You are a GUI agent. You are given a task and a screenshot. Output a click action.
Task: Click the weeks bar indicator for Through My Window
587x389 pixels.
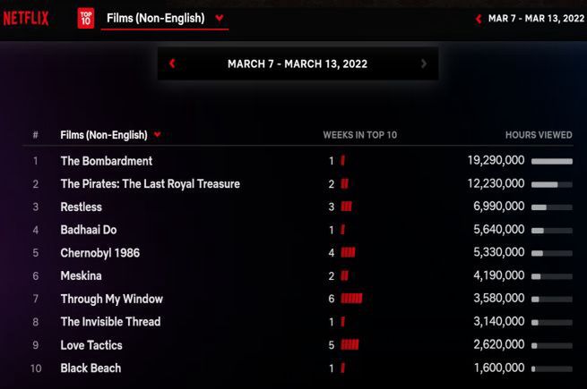351,299
